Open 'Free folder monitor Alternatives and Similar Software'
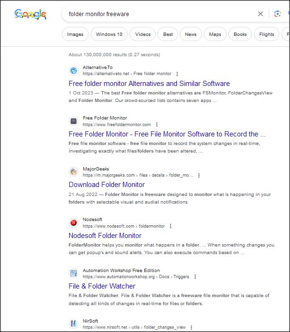This screenshot has width=290, height=332. tap(149, 84)
